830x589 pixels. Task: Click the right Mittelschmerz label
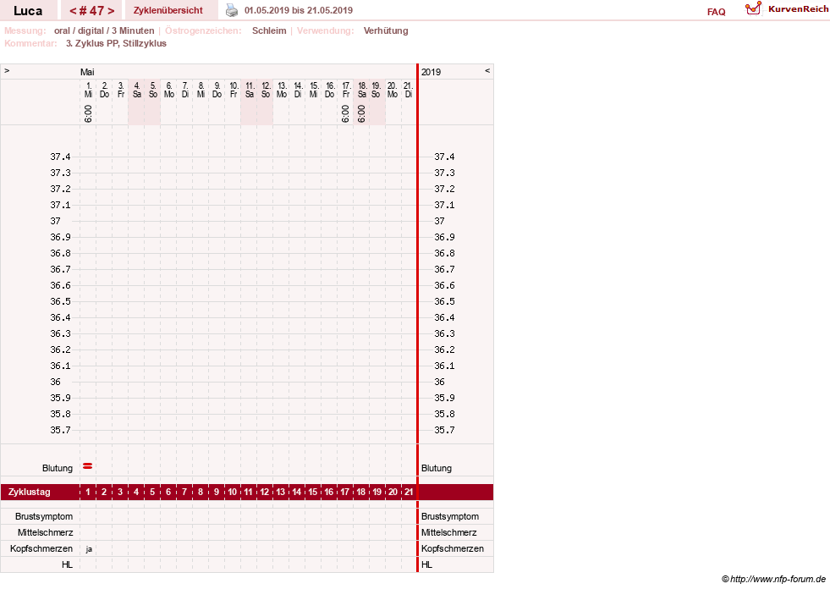pyautogui.click(x=449, y=532)
